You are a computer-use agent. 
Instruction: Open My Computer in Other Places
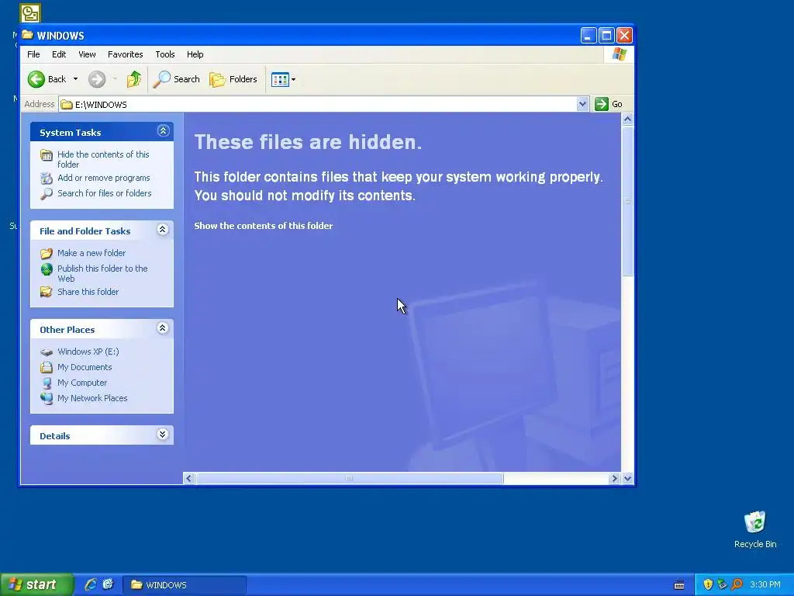[82, 383]
